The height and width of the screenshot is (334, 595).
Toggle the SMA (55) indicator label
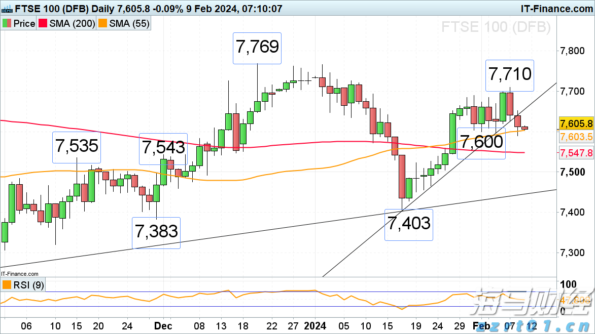tap(129, 24)
